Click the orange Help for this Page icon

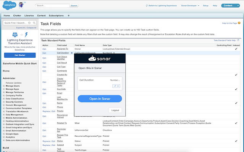pos(239,23)
